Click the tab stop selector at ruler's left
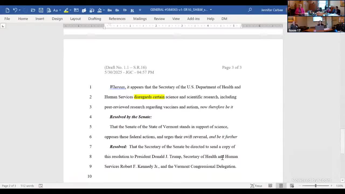Viewport: 345px width, 194px height. coord(3,26)
